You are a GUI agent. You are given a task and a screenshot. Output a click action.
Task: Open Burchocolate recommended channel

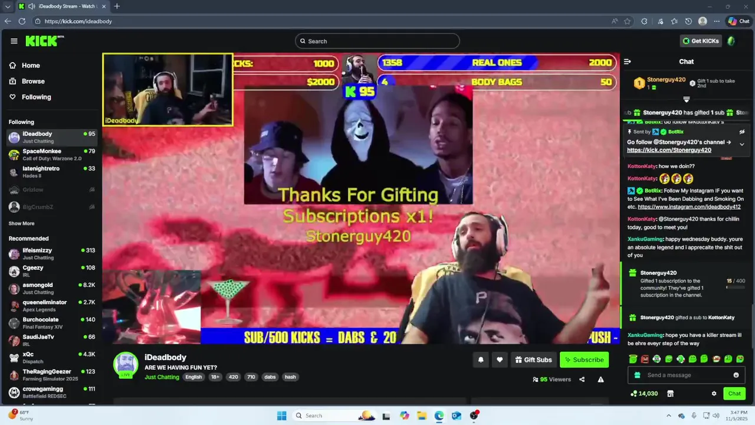pyautogui.click(x=52, y=323)
